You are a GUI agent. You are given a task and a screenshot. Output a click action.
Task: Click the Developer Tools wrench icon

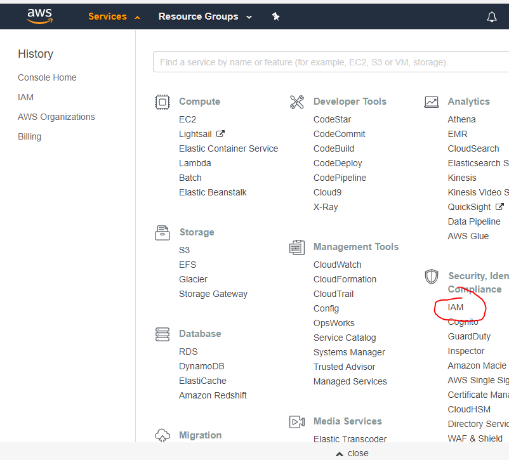click(x=296, y=102)
